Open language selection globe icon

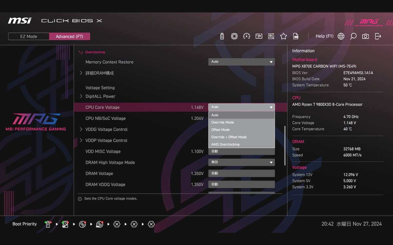(341, 36)
